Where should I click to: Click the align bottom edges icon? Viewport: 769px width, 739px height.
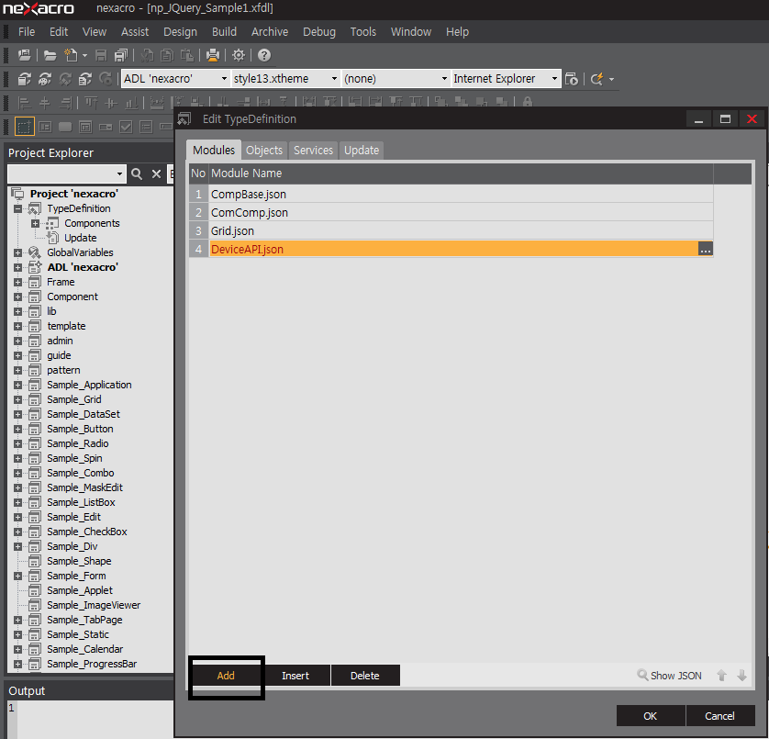click(x=131, y=103)
